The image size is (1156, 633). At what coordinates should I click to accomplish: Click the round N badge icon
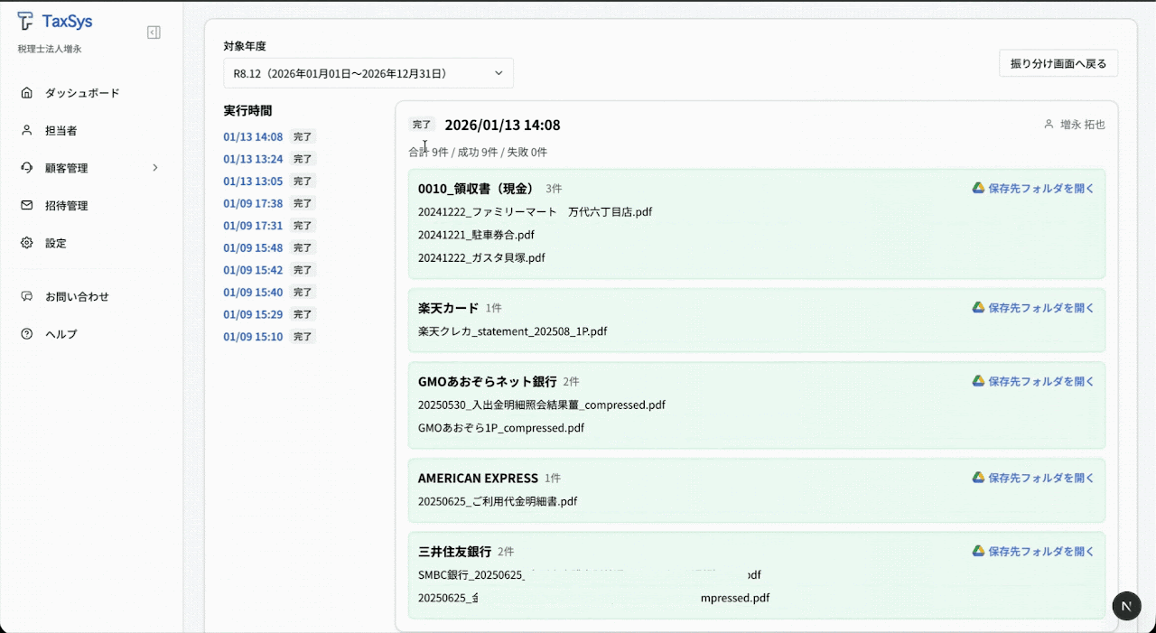click(1126, 606)
